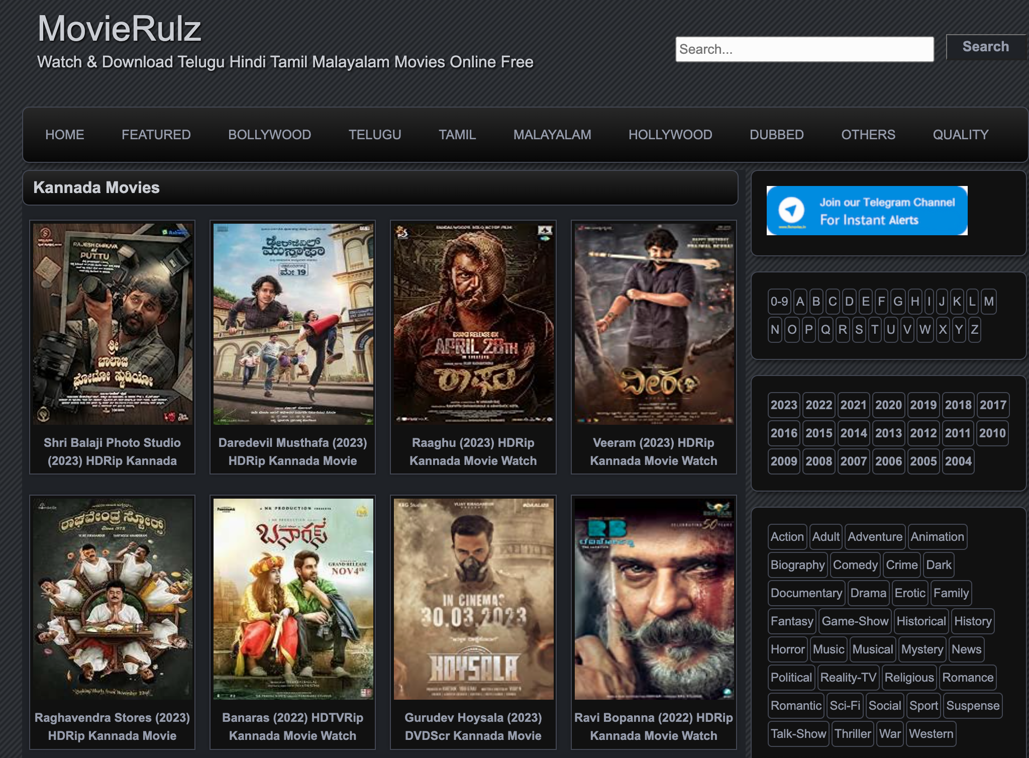
Task: Focus the Search text field
Action: pos(804,49)
